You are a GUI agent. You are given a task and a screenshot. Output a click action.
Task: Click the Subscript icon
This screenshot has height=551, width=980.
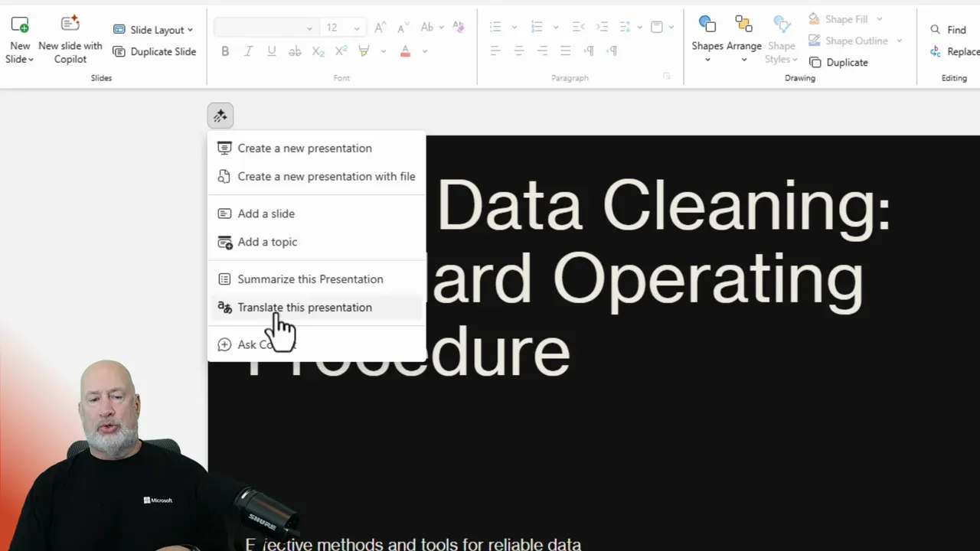(x=318, y=51)
